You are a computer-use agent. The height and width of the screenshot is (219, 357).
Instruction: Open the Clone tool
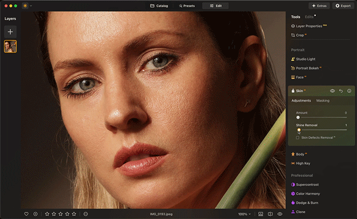point(298,212)
